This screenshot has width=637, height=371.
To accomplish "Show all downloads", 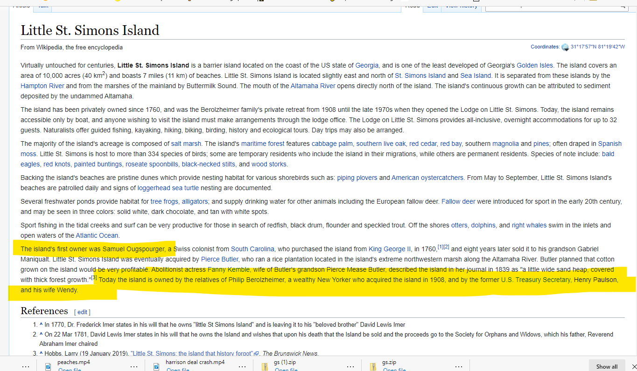I will (x=607, y=366).
